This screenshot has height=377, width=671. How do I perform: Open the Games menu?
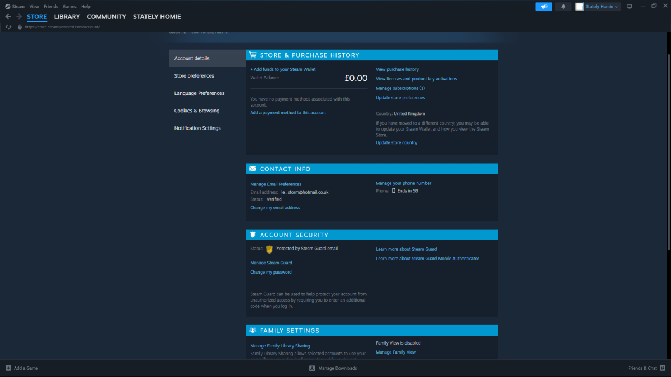69,6
